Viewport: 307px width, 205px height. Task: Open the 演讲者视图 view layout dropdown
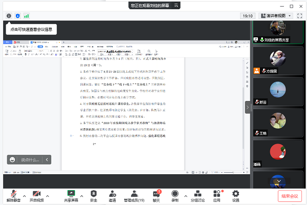[276, 16]
